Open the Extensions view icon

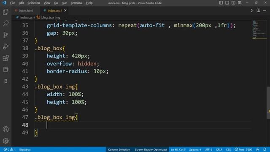[5, 58]
